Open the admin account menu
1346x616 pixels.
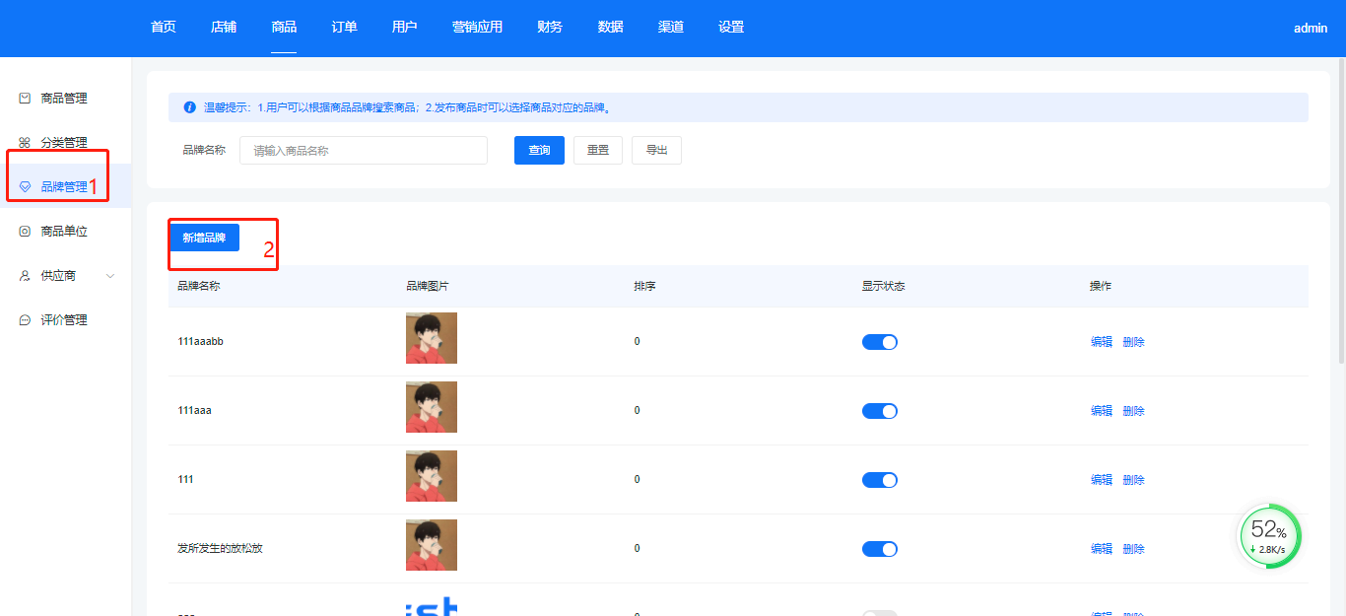tap(1310, 29)
